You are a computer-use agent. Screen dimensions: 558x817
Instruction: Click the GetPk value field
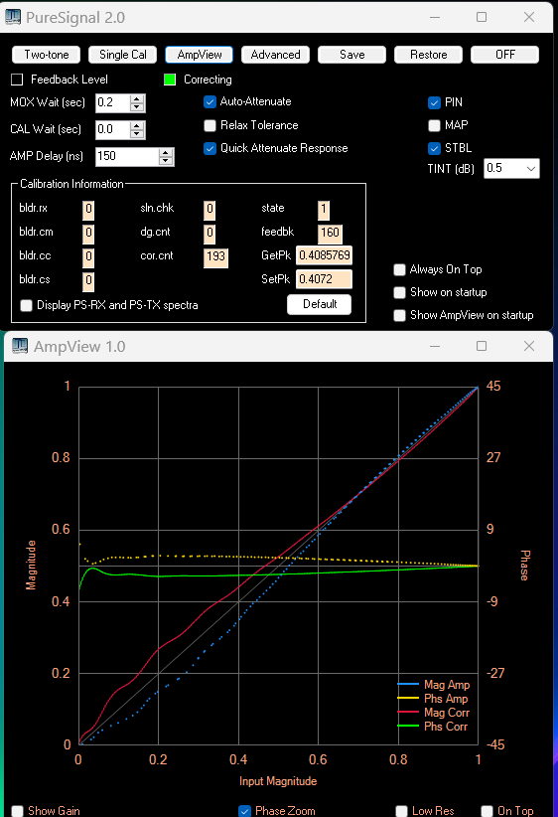tap(324, 255)
